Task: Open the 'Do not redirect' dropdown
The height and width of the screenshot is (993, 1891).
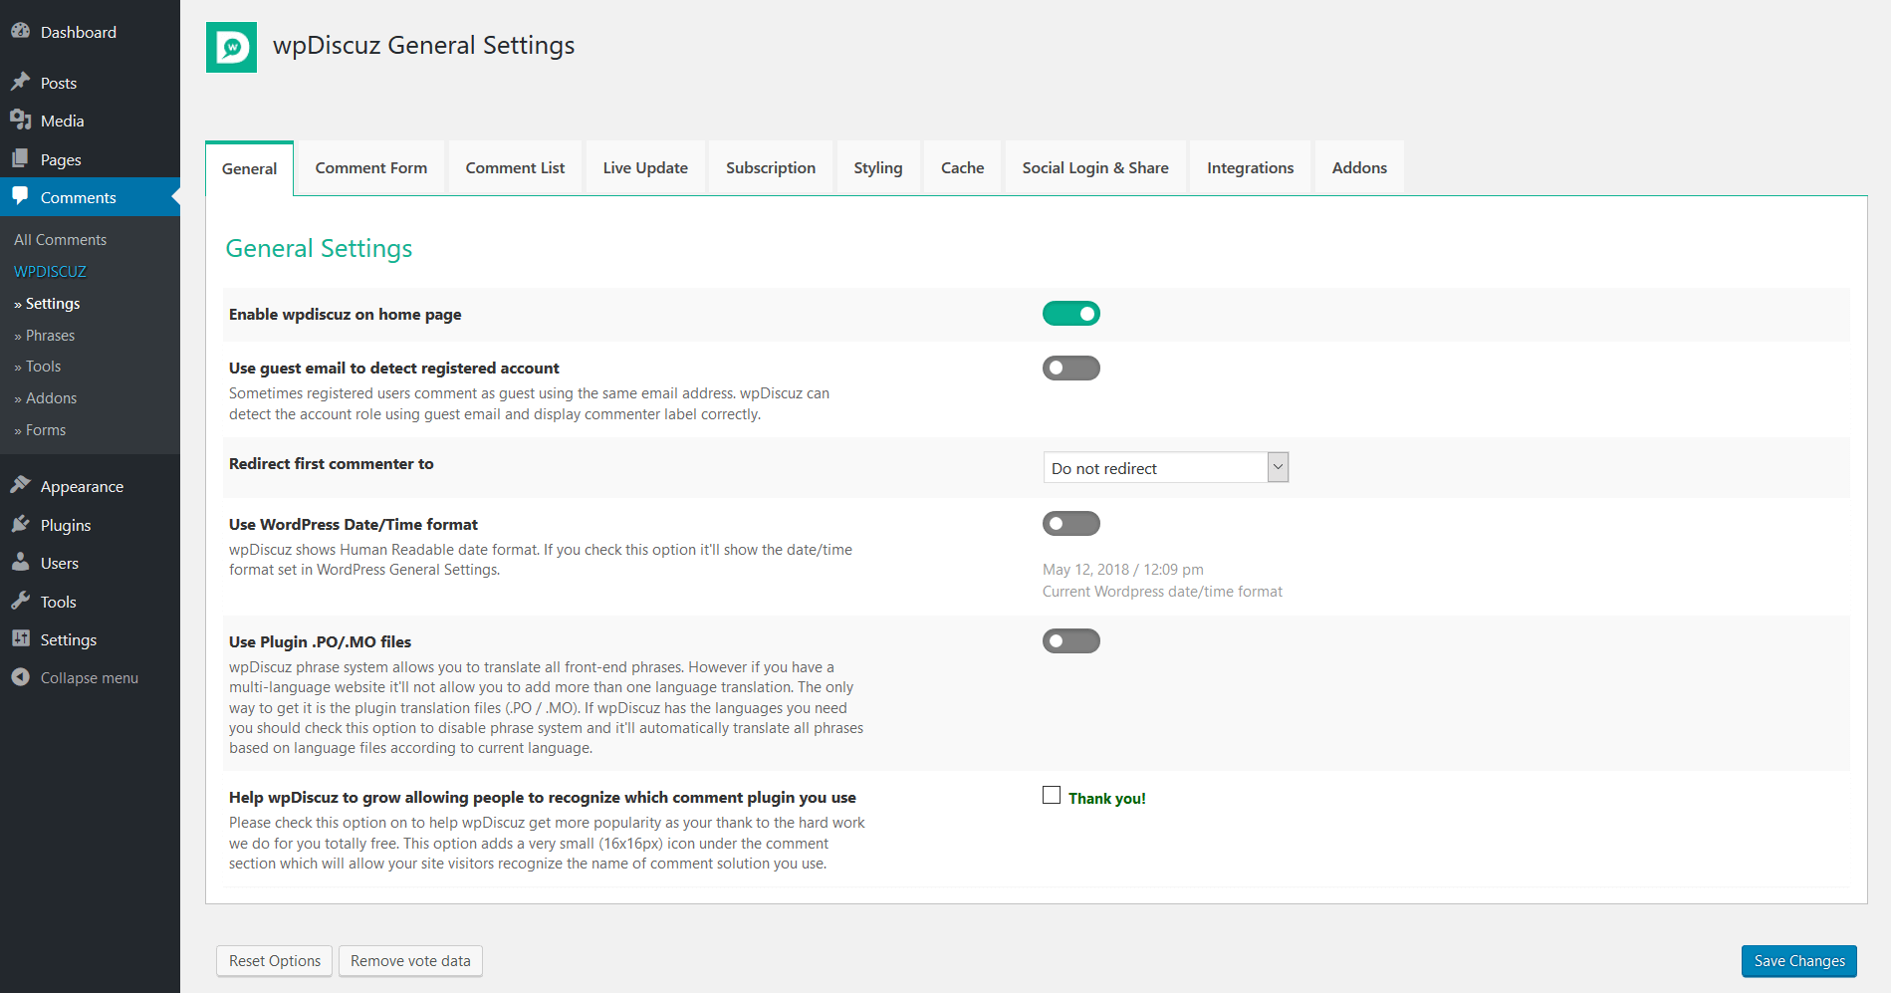Action: point(1165,467)
